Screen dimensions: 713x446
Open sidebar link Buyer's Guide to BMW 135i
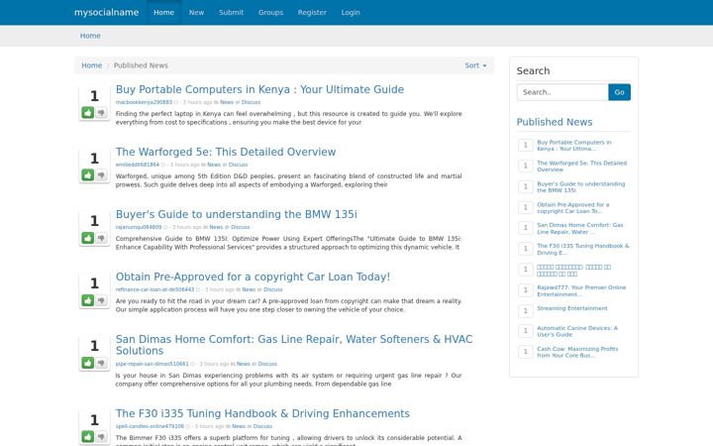[580, 187]
